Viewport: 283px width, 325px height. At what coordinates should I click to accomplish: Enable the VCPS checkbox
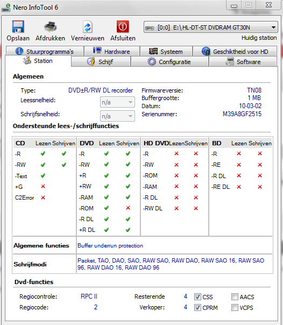click(235, 308)
